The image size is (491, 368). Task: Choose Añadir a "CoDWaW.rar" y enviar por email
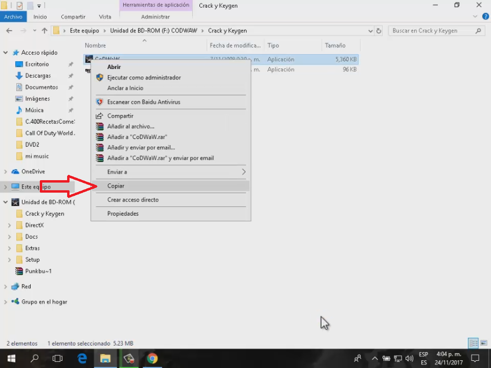click(171, 158)
